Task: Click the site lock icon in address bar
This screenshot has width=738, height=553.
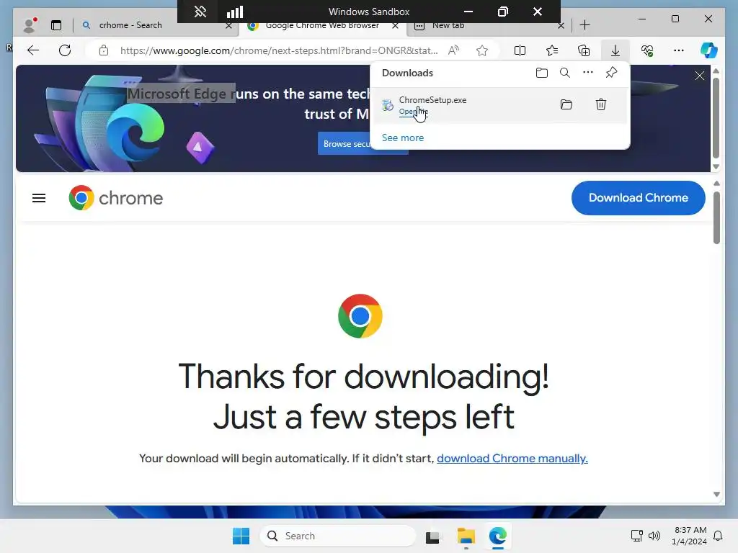Action: click(104, 50)
